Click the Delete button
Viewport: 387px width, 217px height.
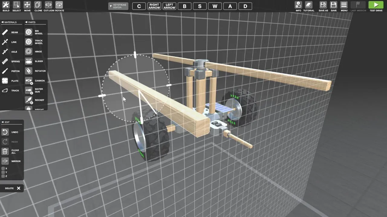click(12, 188)
